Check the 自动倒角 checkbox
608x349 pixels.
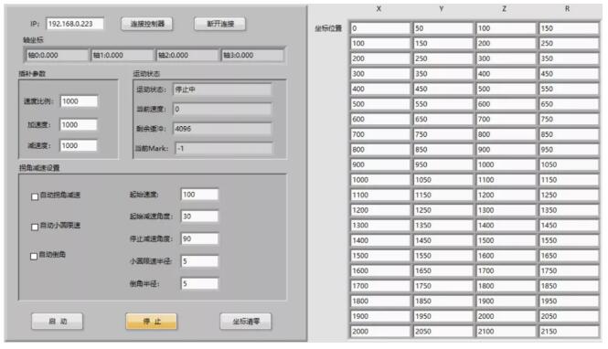pos(34,256)
